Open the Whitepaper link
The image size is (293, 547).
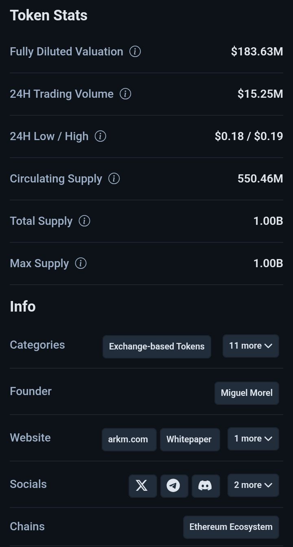pyautogui.click(x=189, y=439)
